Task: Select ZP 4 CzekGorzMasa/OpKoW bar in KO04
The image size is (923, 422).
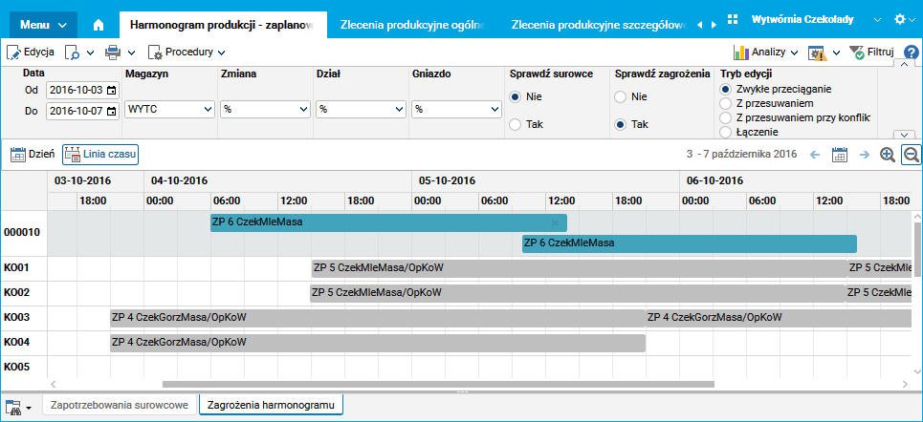Action: click(378, 343)
